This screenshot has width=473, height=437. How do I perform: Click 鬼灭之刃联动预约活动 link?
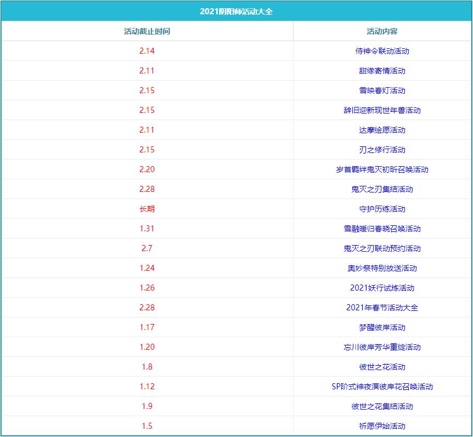click(382, 248)
